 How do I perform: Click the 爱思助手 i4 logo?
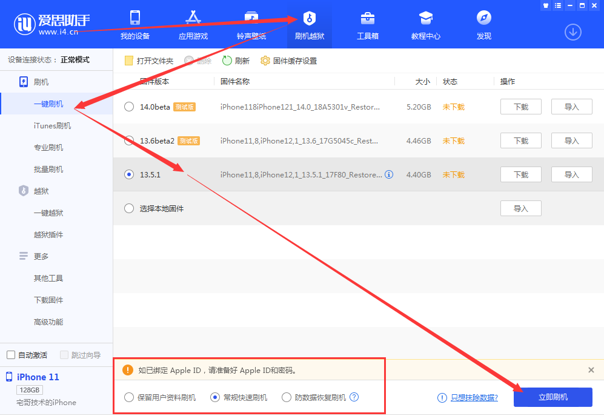click(25, 24)
